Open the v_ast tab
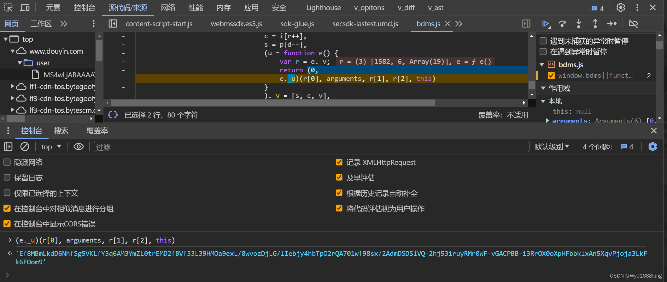The width and height of the screenshot is (667, 282). point(436,8)
